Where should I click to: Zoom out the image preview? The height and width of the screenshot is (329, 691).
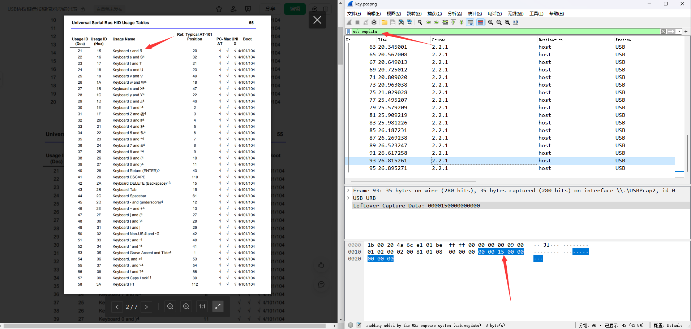click(170, 306)
